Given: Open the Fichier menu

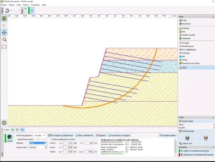Looking at the screenshot, I should click(4, 5).
